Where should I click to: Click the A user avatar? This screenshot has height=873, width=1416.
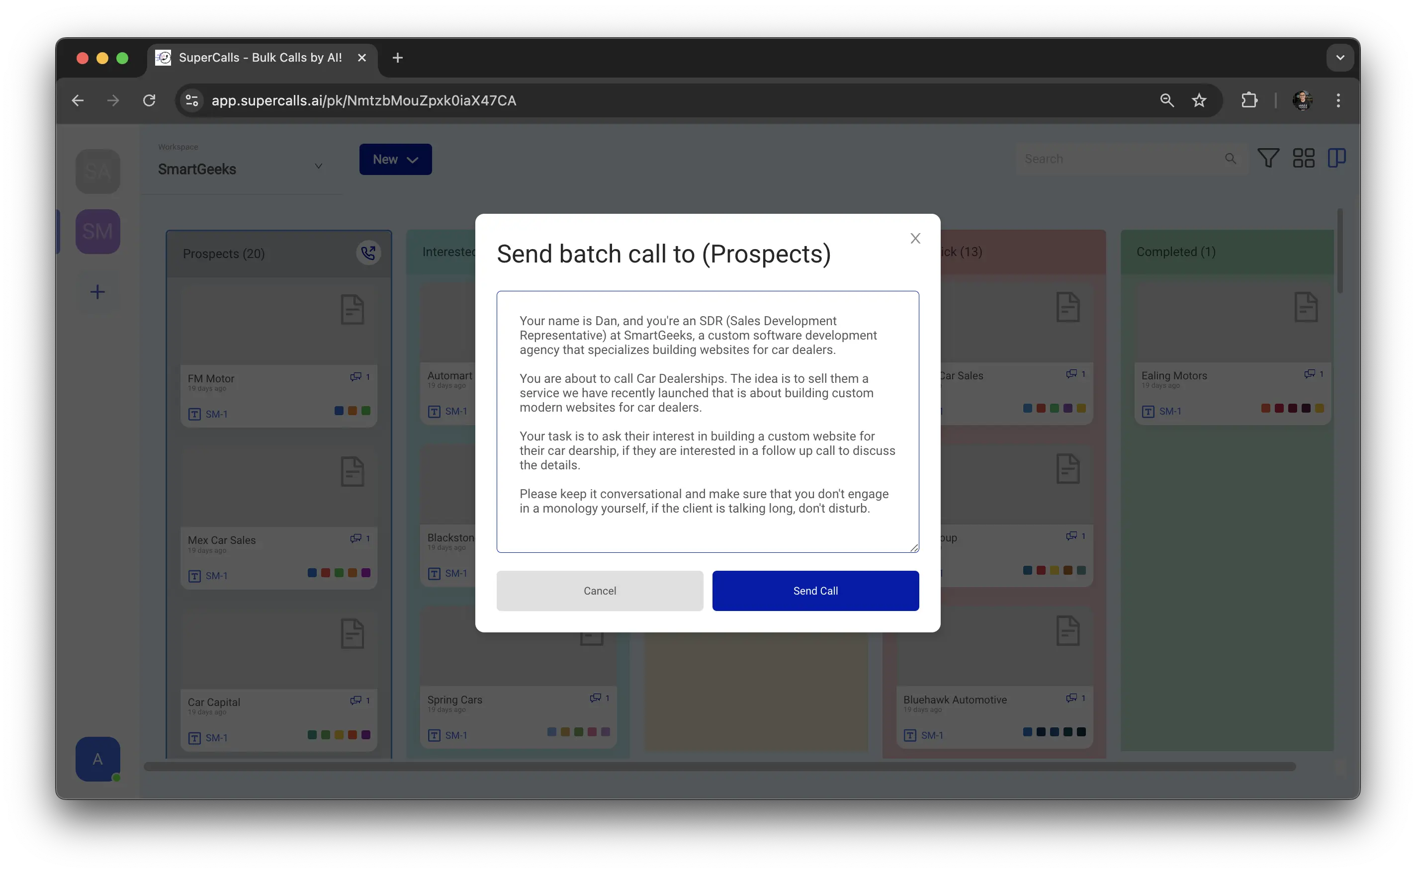pos(97,759)
